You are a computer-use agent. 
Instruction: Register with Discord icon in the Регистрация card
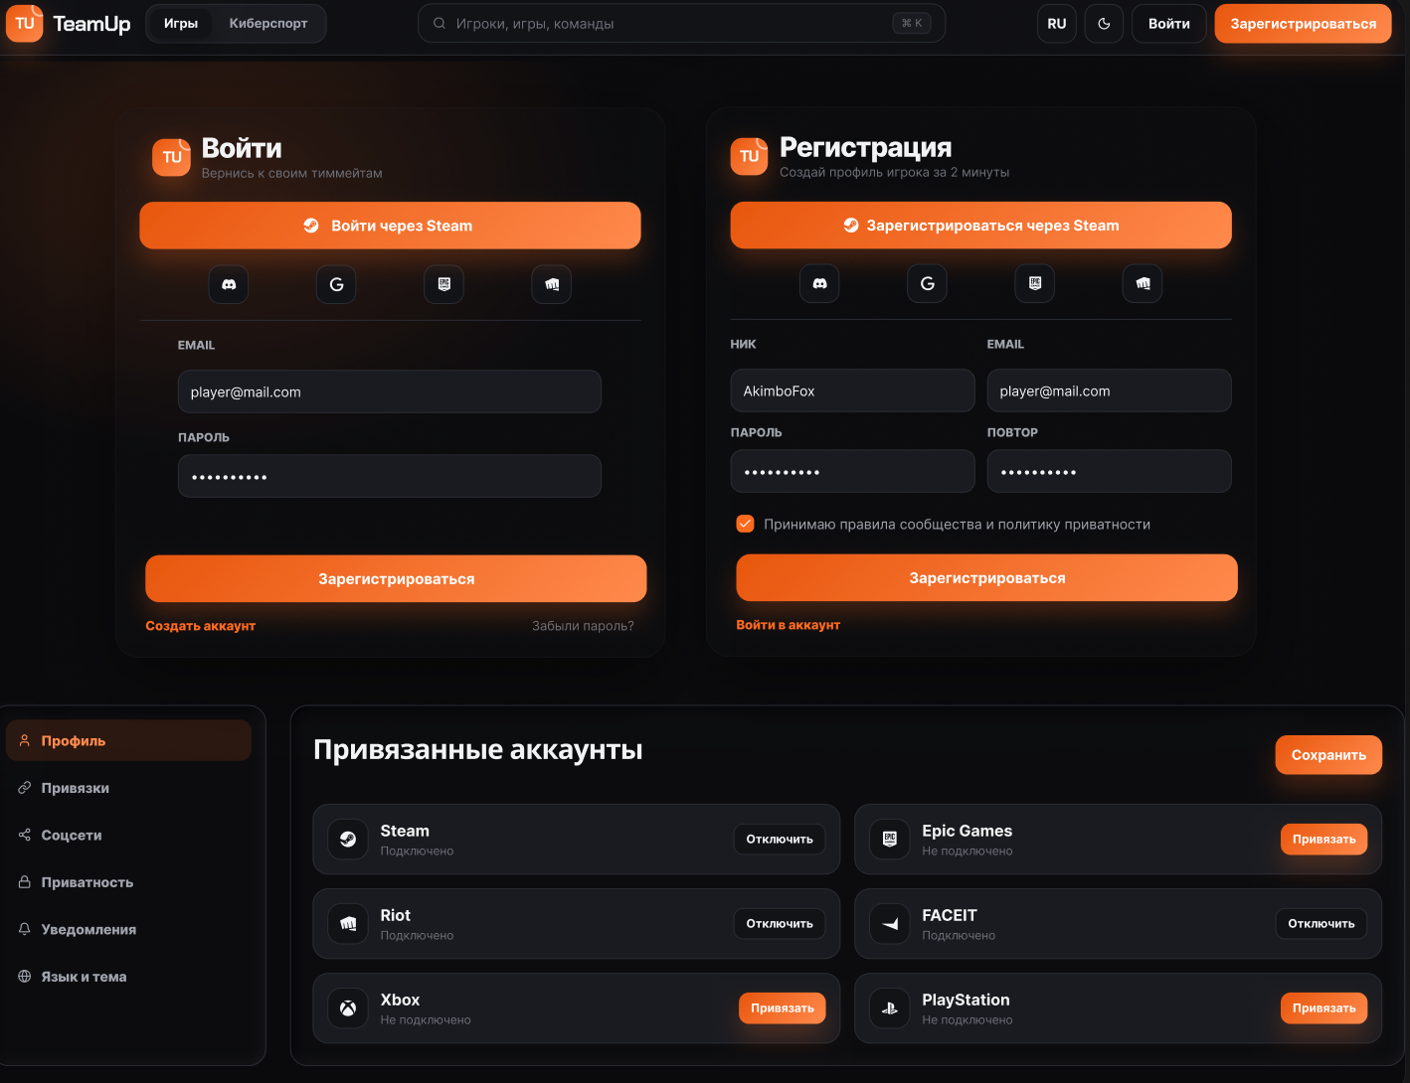click(x=819, y=283)
